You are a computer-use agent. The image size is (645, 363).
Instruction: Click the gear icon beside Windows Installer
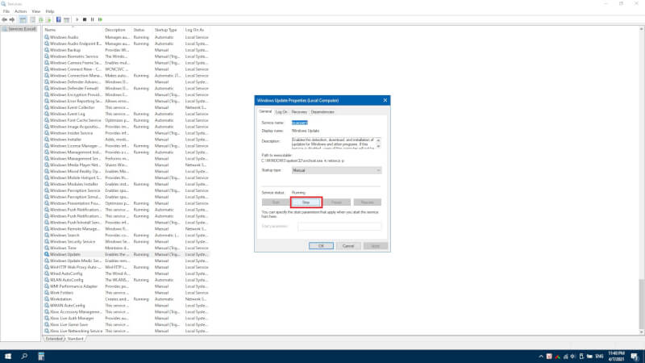click(x=47, y=139)
